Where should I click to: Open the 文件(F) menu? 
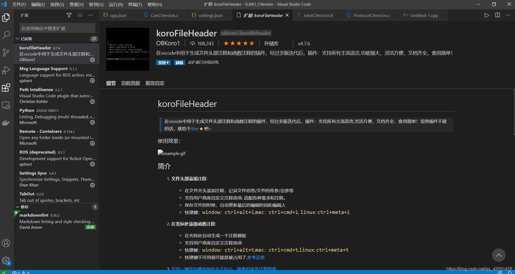[x=19, y=4]
